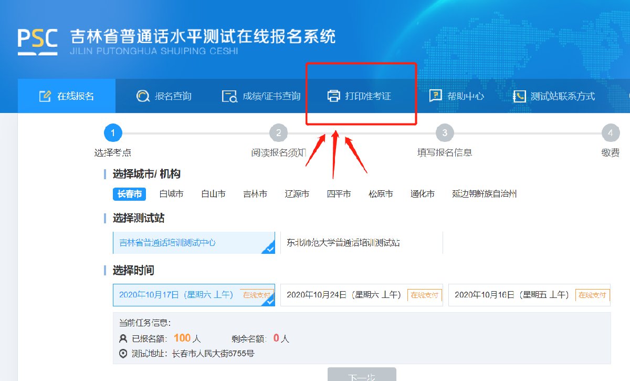Click the 当前任务信息 label

145,323
